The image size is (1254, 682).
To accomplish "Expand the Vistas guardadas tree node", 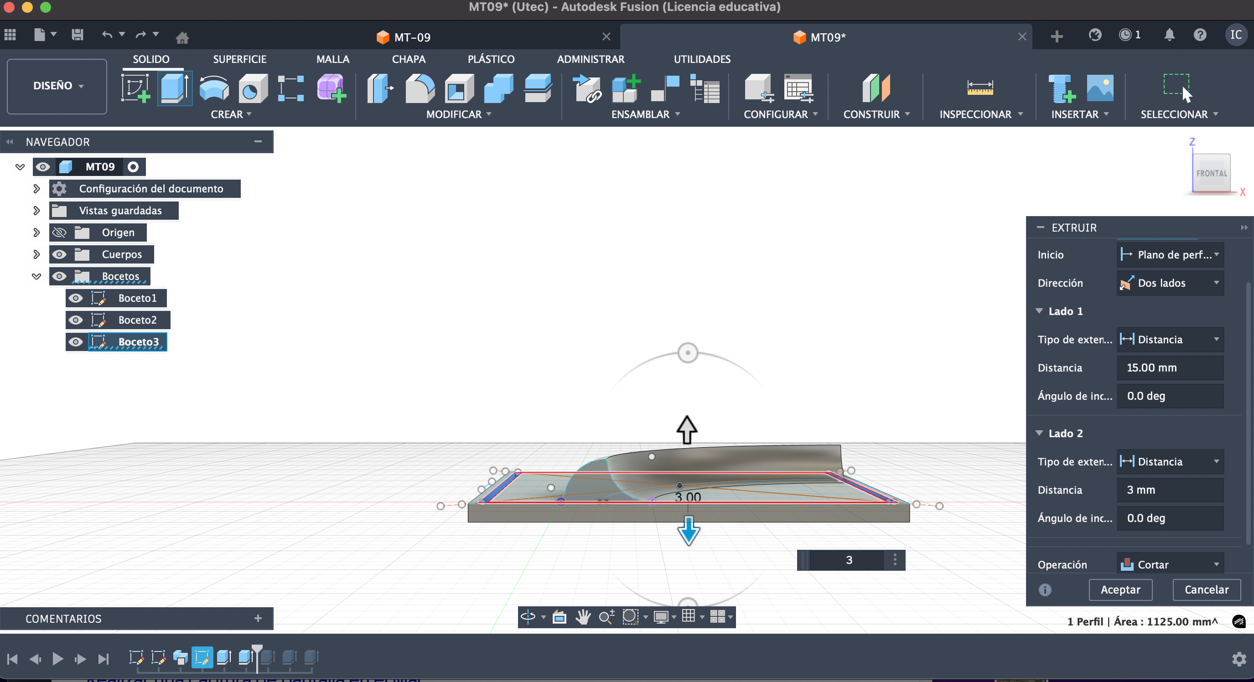I will tap(36, 210).
